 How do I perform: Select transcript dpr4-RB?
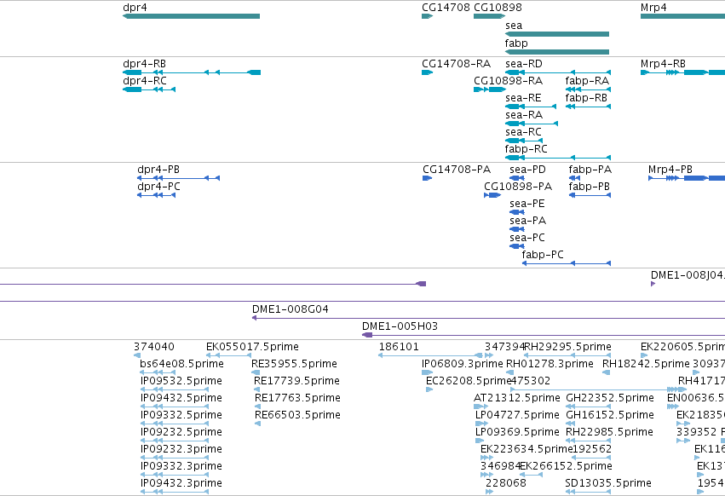(x=192, y=72)
